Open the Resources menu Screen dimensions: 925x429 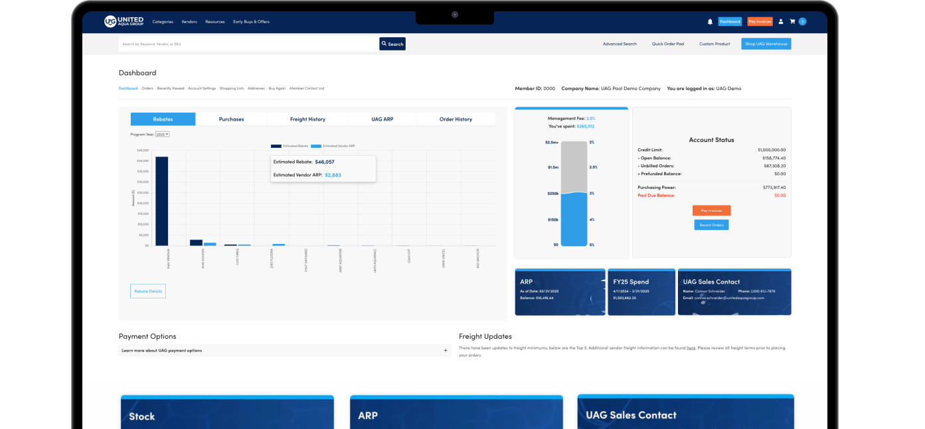[214, 21]
